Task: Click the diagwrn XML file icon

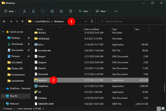Action: [36, 62]
